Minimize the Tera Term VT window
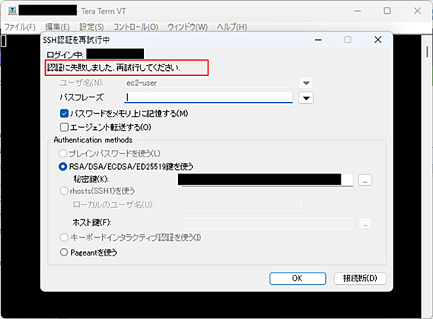Screen dimensions: 433x319 pyautogui.click(x=358, y=11)
